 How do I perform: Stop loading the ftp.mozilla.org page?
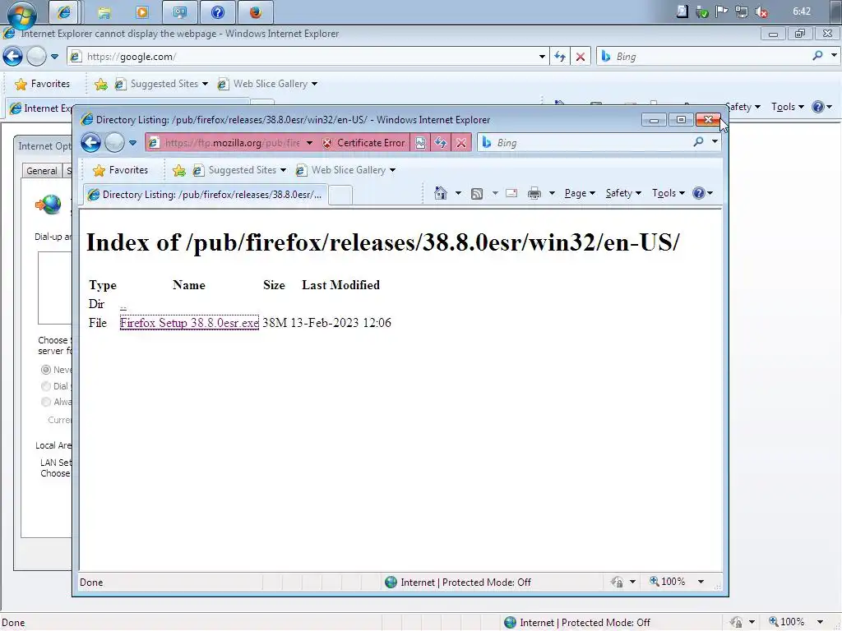(x=460, y=143)
